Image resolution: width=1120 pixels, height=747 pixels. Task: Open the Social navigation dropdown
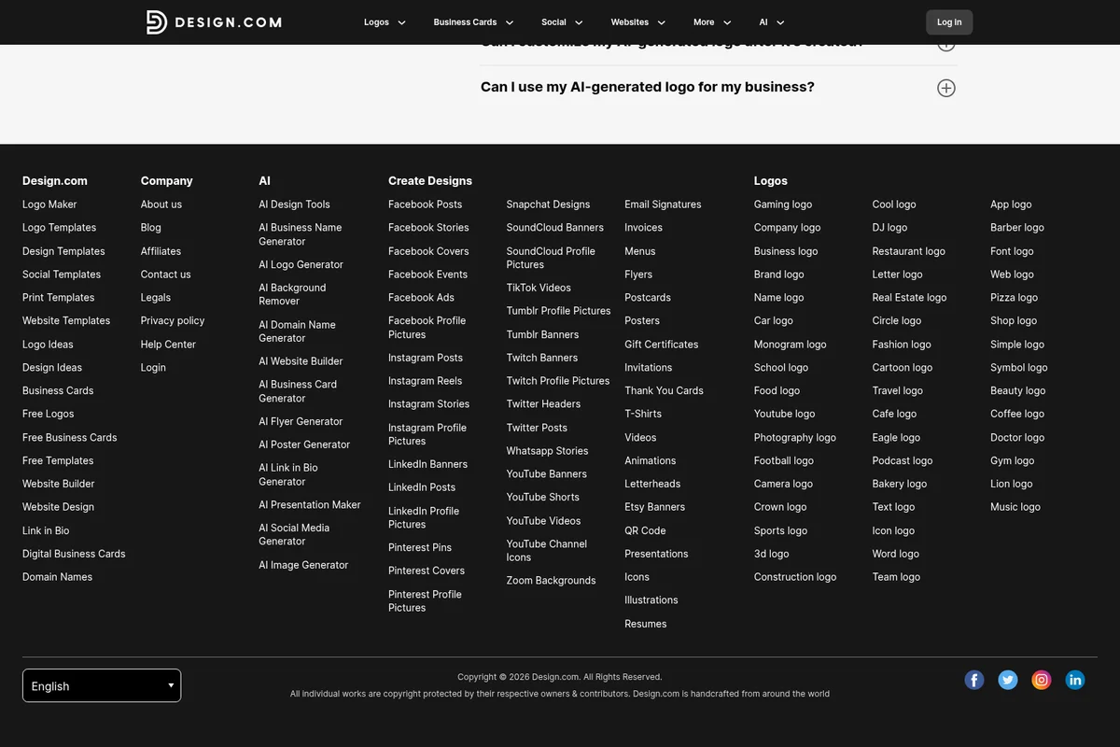562,22
